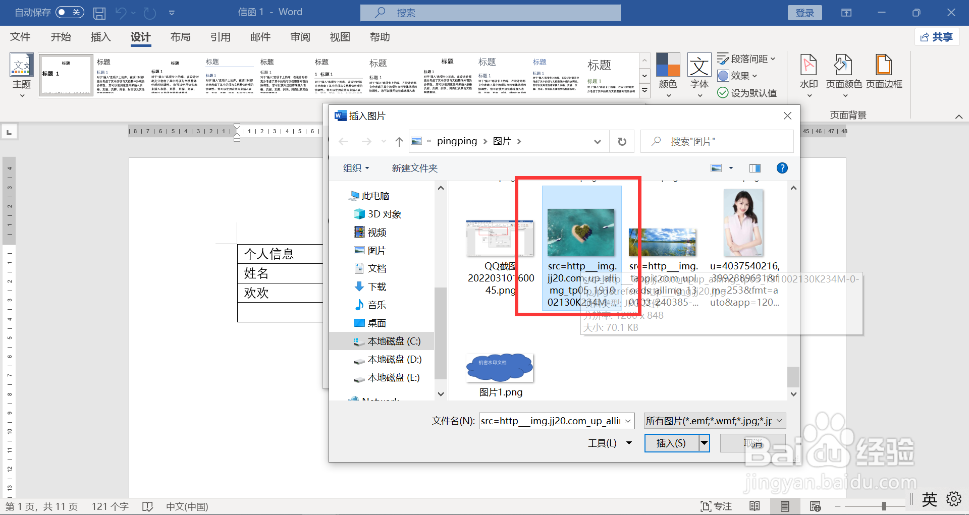Select the QQ截图 png thumbnail

click(x=500, y=239)
